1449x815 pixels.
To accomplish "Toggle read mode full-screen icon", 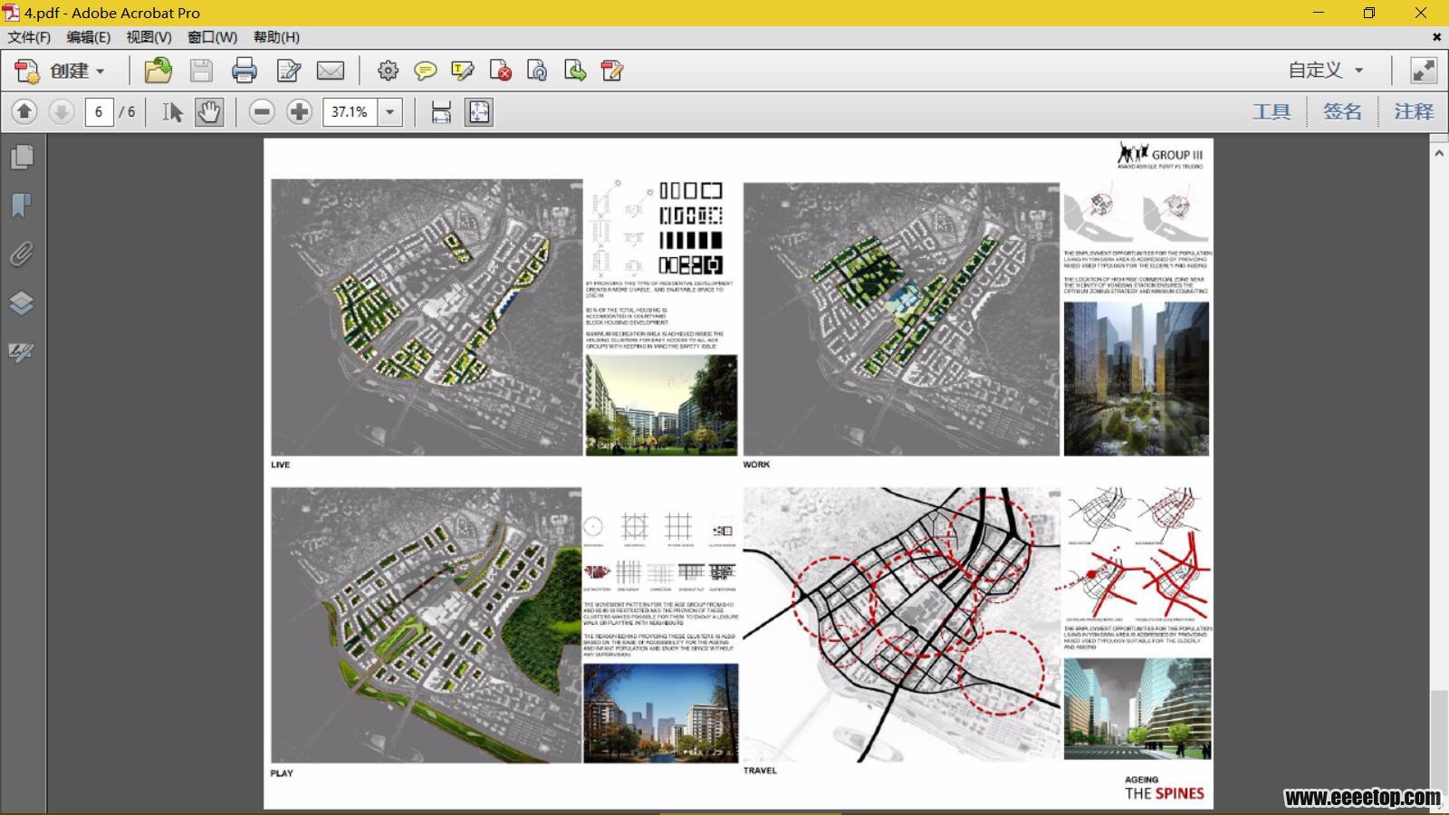I will (x=1424, y=71).
